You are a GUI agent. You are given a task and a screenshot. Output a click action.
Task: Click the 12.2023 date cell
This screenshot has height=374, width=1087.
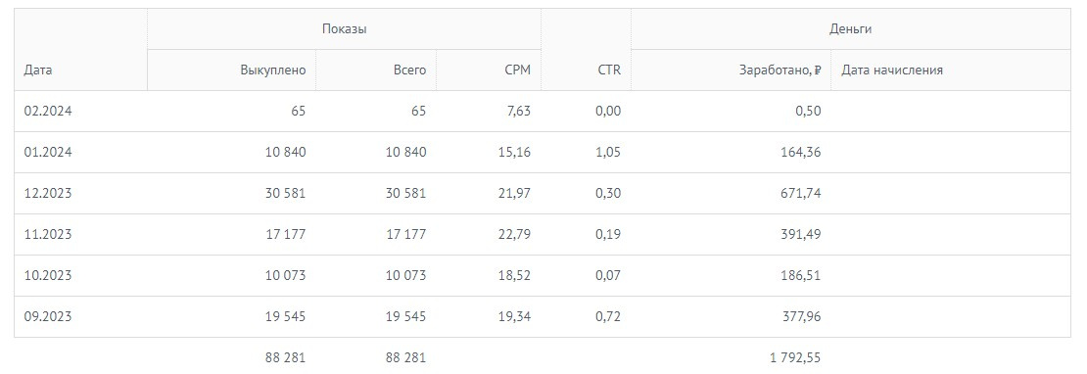48,193
